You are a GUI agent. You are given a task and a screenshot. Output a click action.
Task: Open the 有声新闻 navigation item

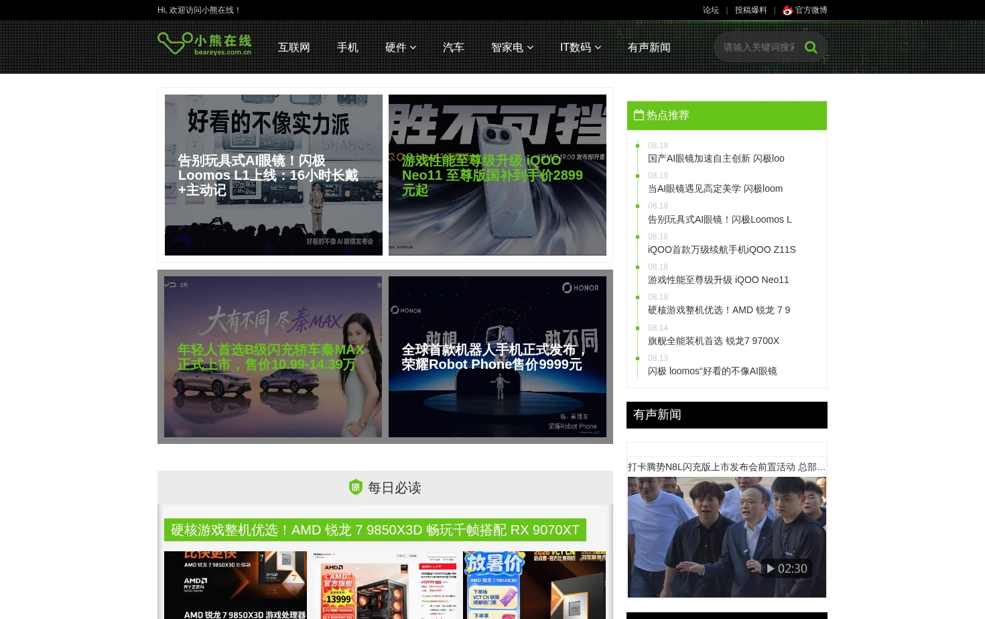pos(649,47)
